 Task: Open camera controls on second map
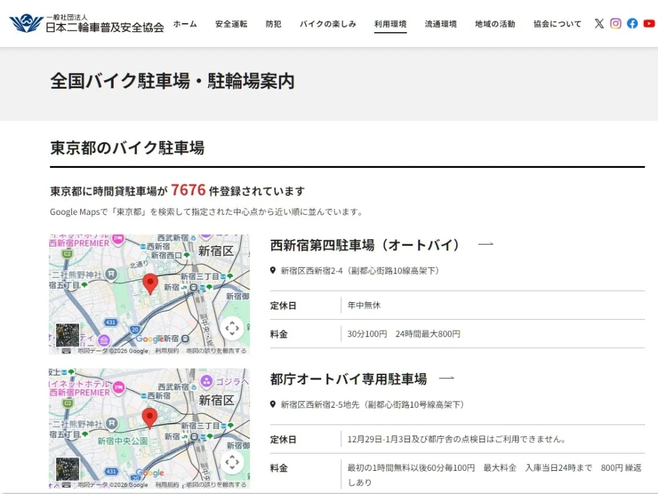(x=232, y=462)
